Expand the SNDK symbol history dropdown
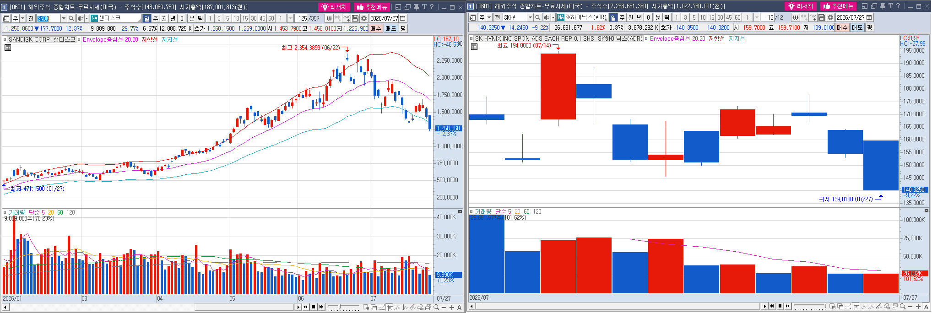This screenshot has height=313, width=932. click(x=64, y=18)
